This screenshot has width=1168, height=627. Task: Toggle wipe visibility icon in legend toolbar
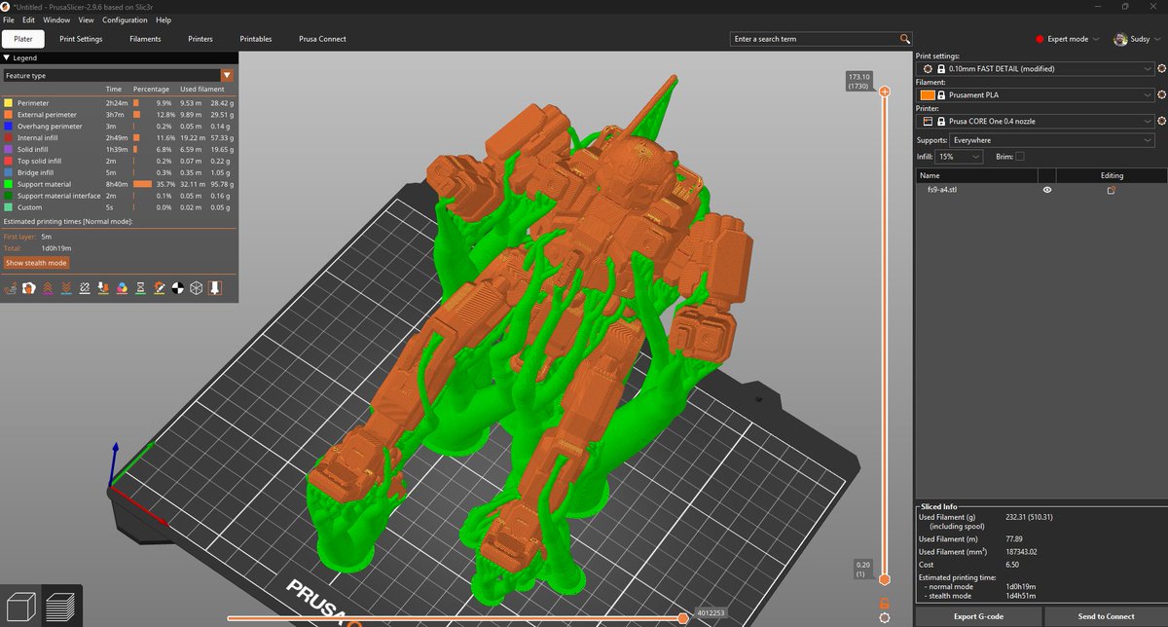tap(29, 287)
